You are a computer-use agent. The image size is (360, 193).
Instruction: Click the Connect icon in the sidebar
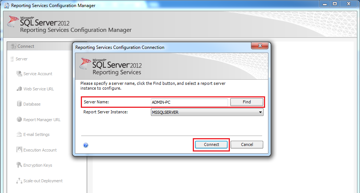(x=13, y=46)
